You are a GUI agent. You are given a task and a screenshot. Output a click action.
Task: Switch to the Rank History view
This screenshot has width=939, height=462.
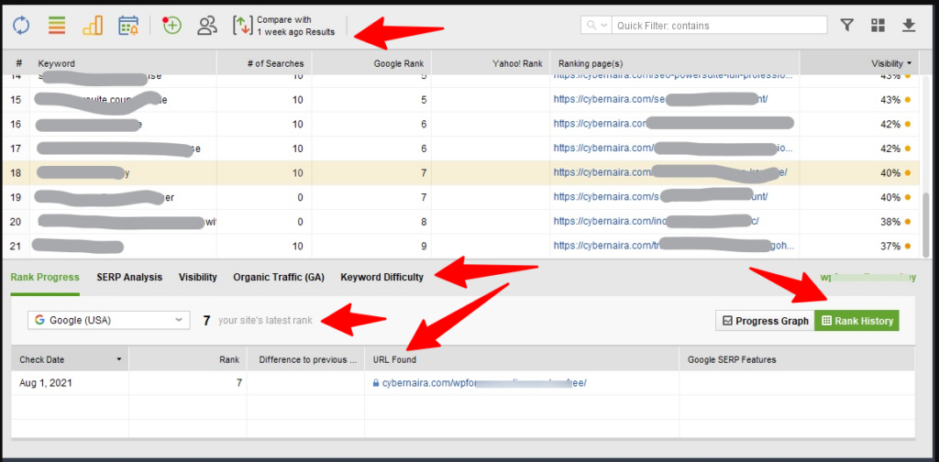coord(856,321)
